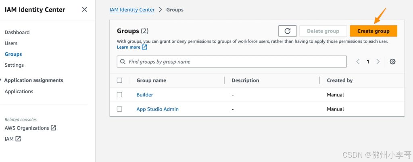This screenshot has height=162, width=413.
Task: Click external icon next to AWS Organizations
Action: [53, 128]
